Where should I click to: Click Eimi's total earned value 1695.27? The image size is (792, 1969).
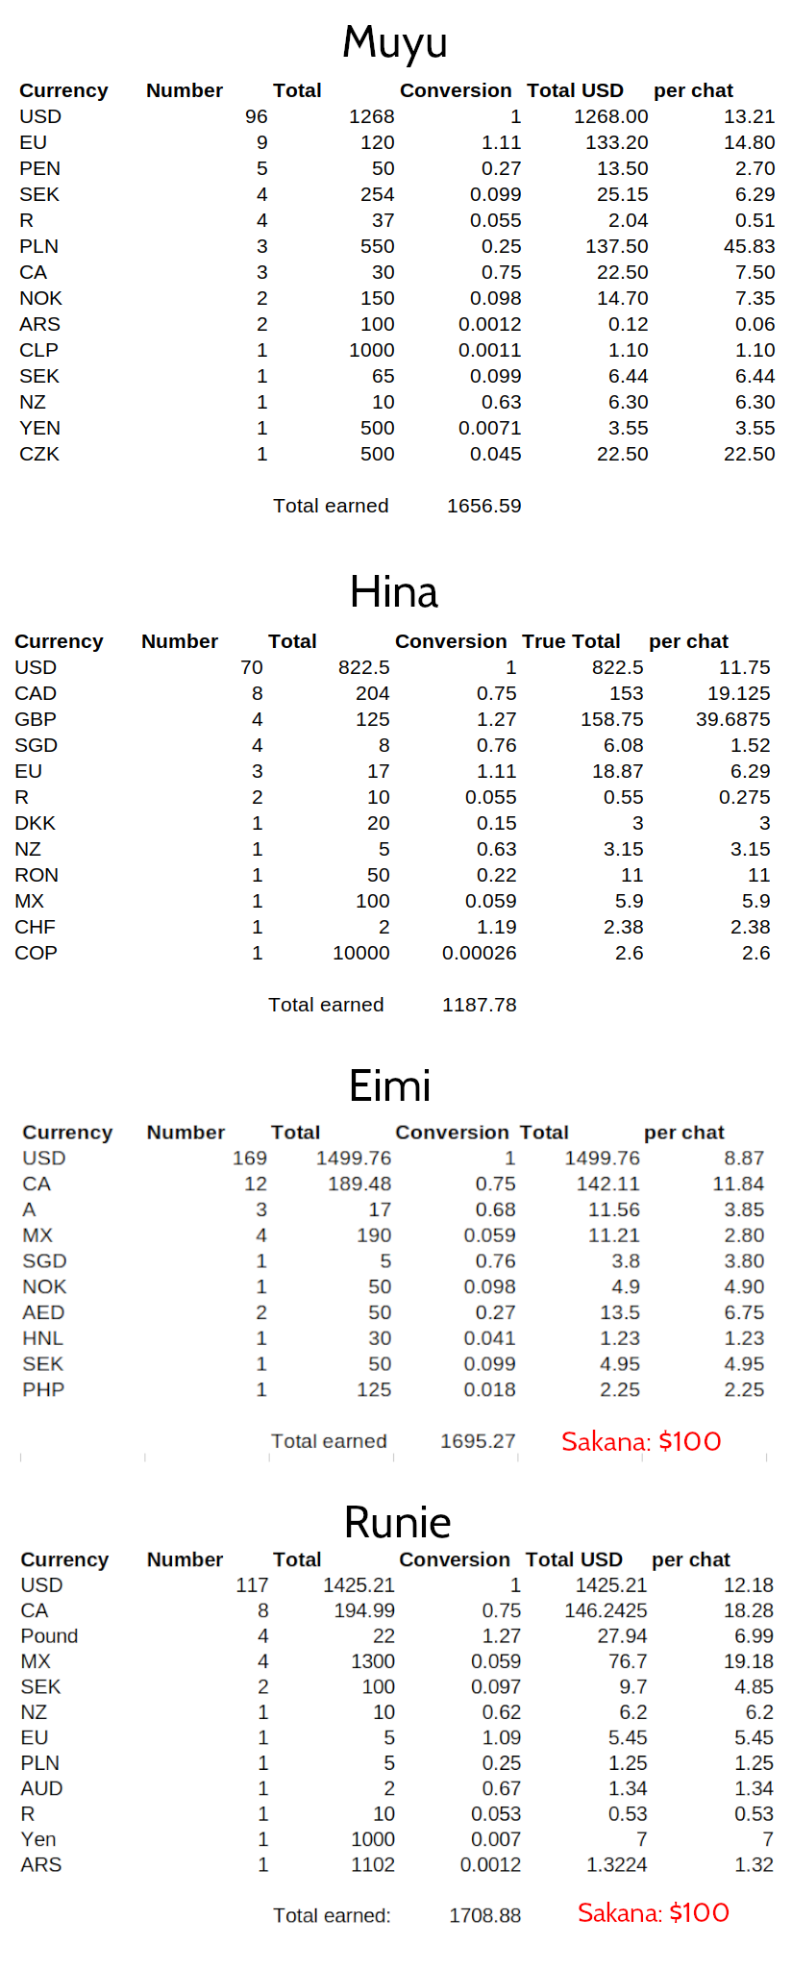point(479,1441)
